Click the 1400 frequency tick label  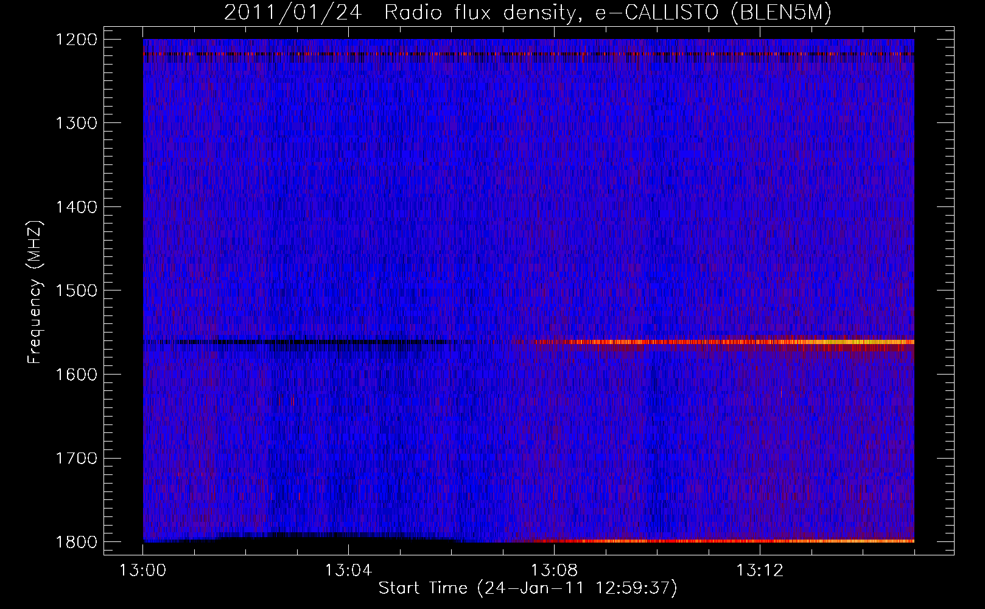point(77,207)
